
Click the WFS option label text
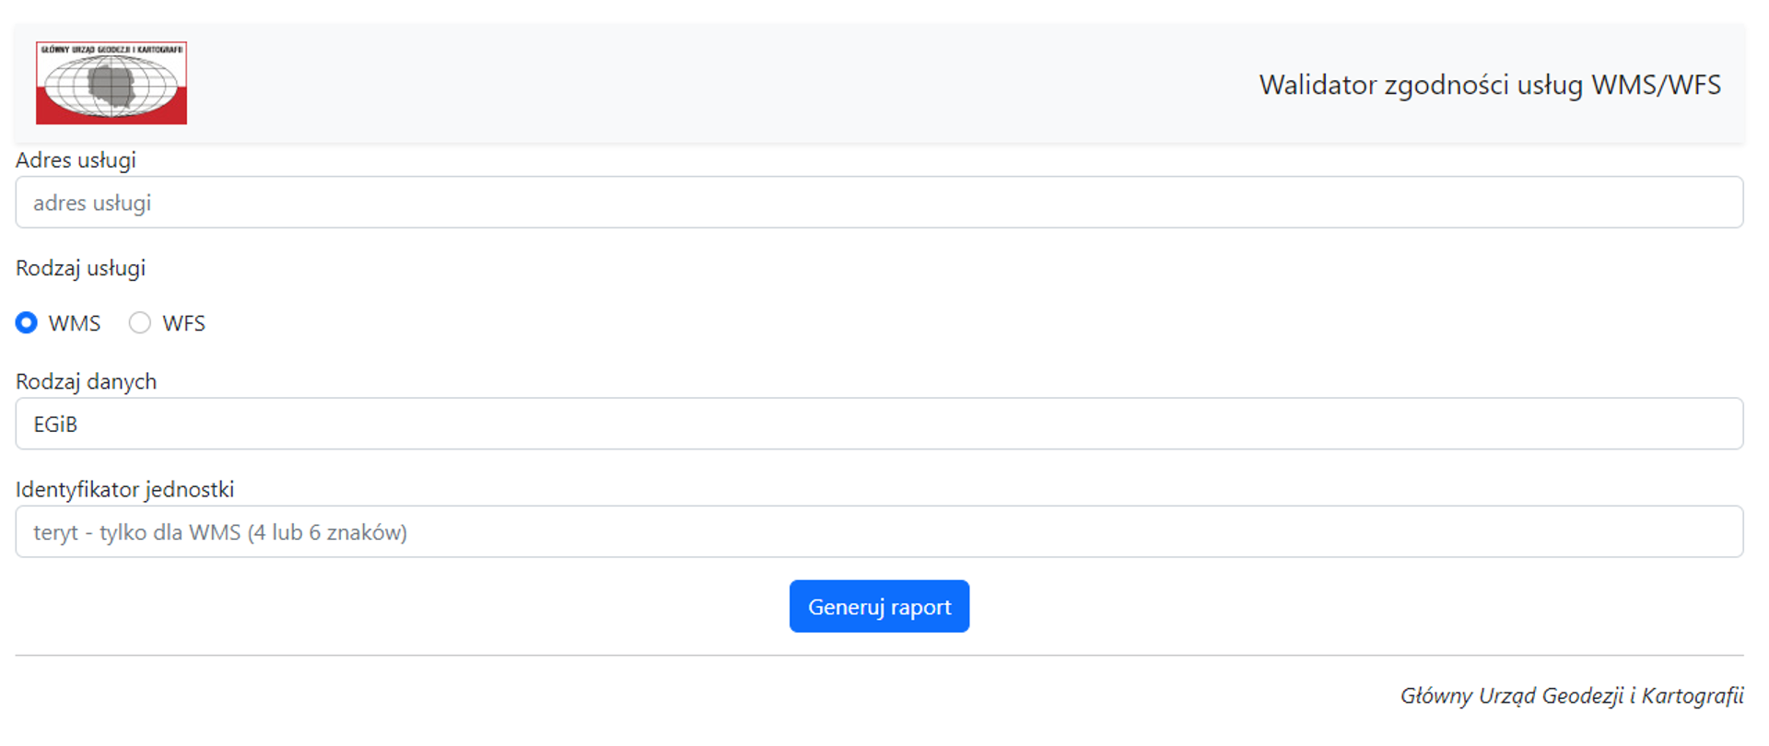pos(183,323)
